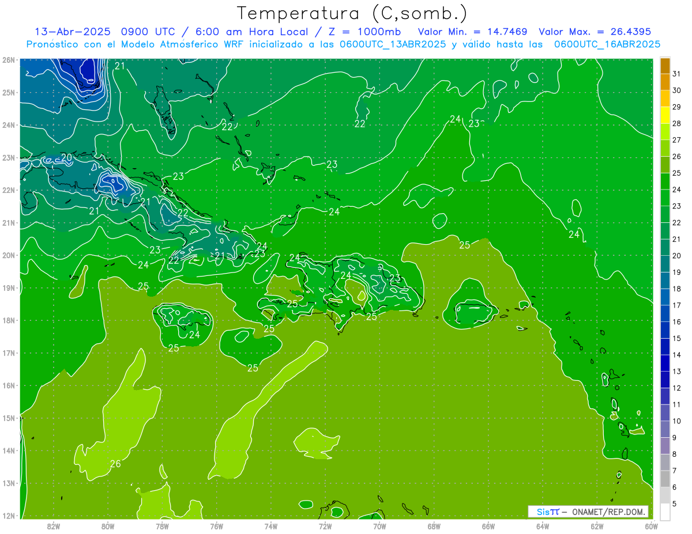Click the '72W' longitude axis label
The height and width of the screenshot is (534, 692).
(x=325, y=526)
